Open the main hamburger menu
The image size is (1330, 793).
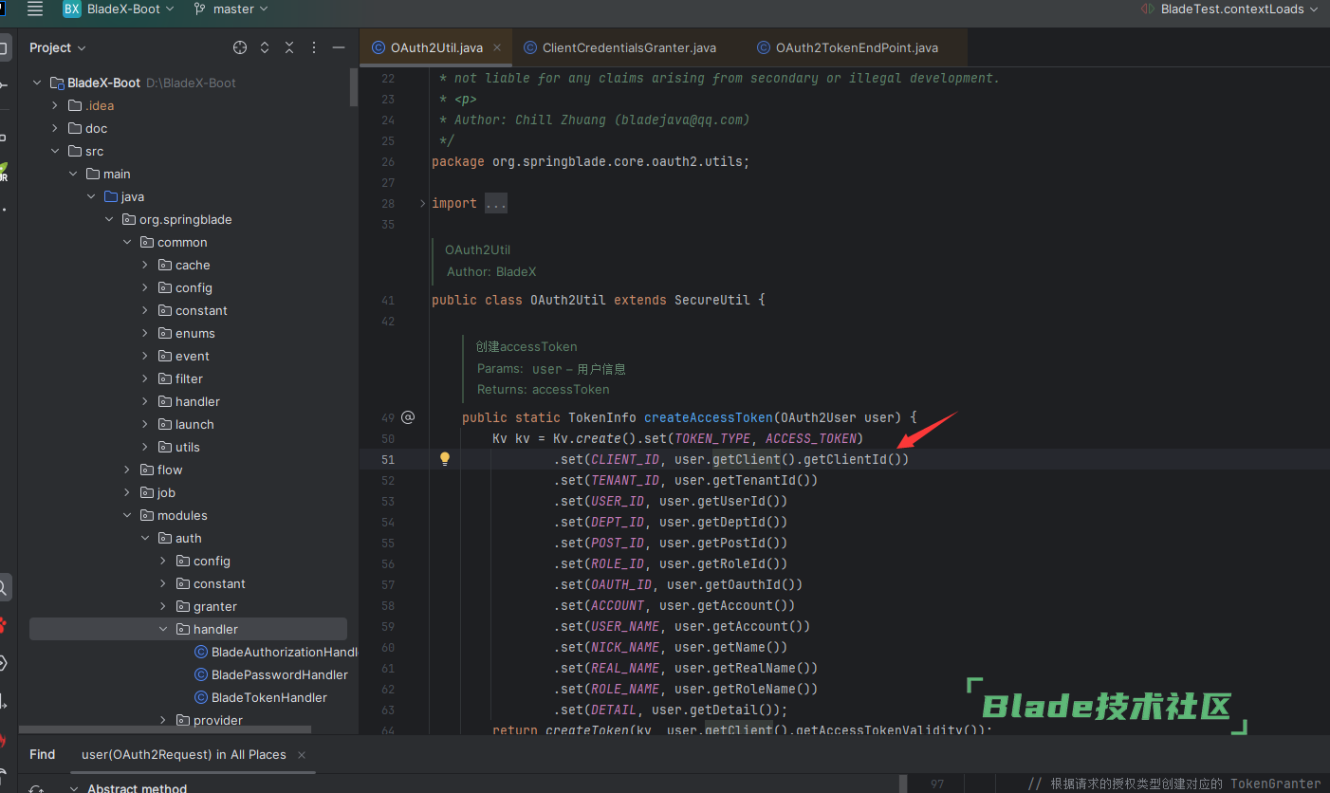tap(35, 9)
